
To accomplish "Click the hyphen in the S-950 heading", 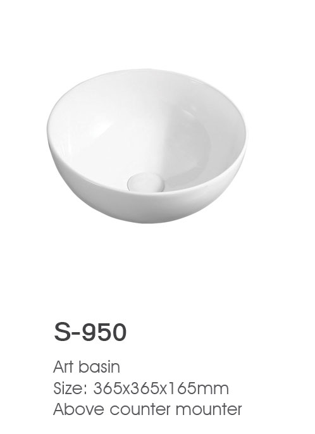I will click(77, 334).
